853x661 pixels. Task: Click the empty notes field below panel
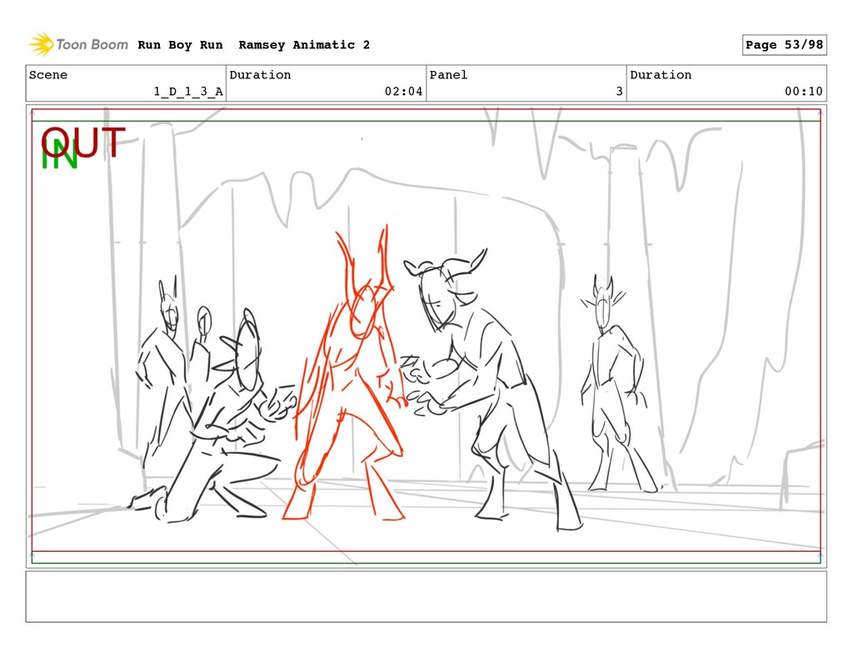[x=426, y=596]
